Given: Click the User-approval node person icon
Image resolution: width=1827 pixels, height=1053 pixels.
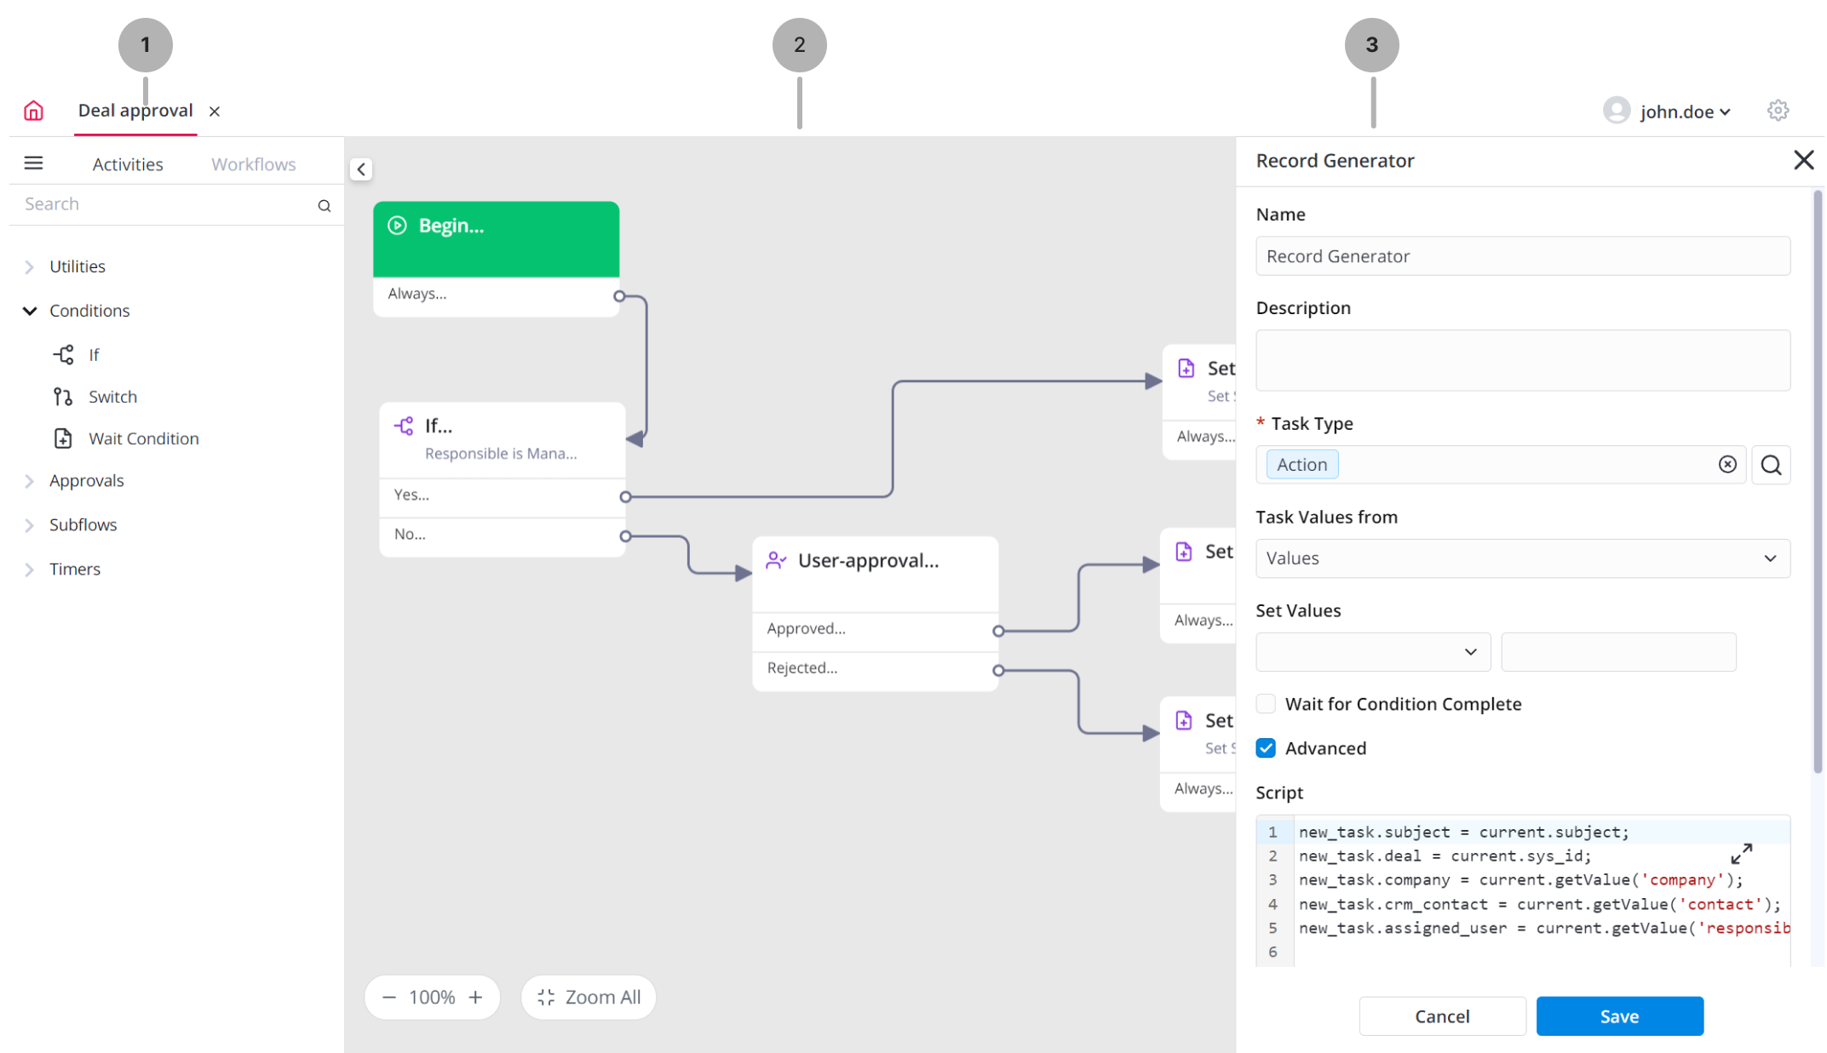Looking at the screenshot, I should pos(776,560).
